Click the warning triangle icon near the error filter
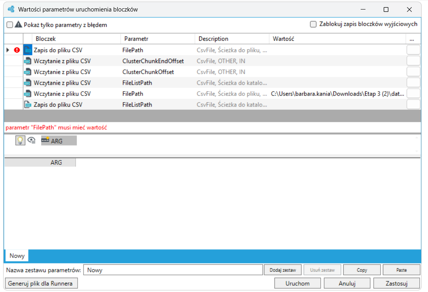Image resolution: width=428 pixels, height=292 pixels. [18, 25]
